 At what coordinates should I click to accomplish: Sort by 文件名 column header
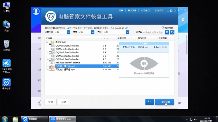coord(74,38)
